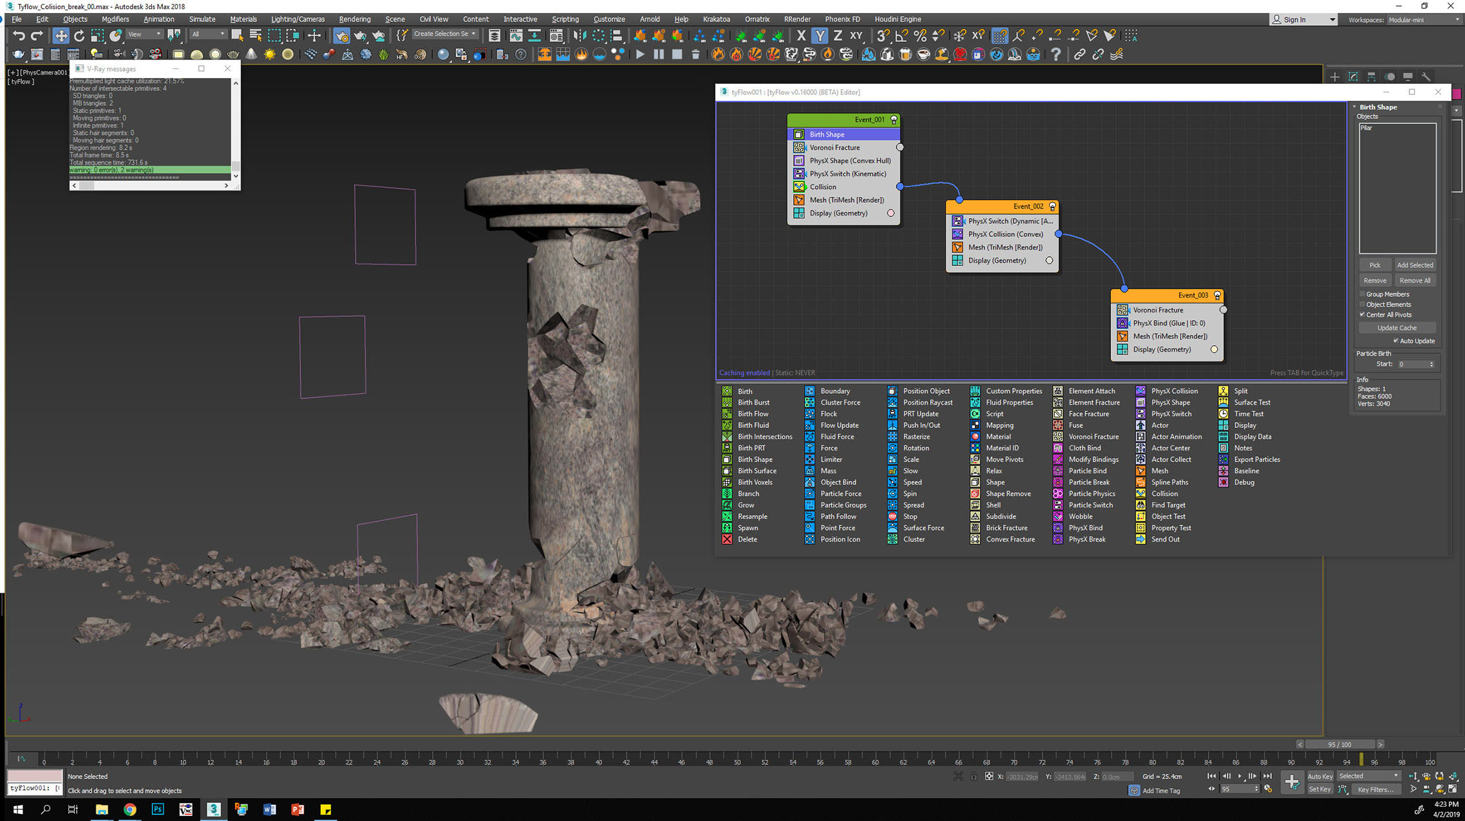This screenshot has width=1465, height=821.
Task: Click the Delete operator red X icon
Action: (x=727, y=539)
